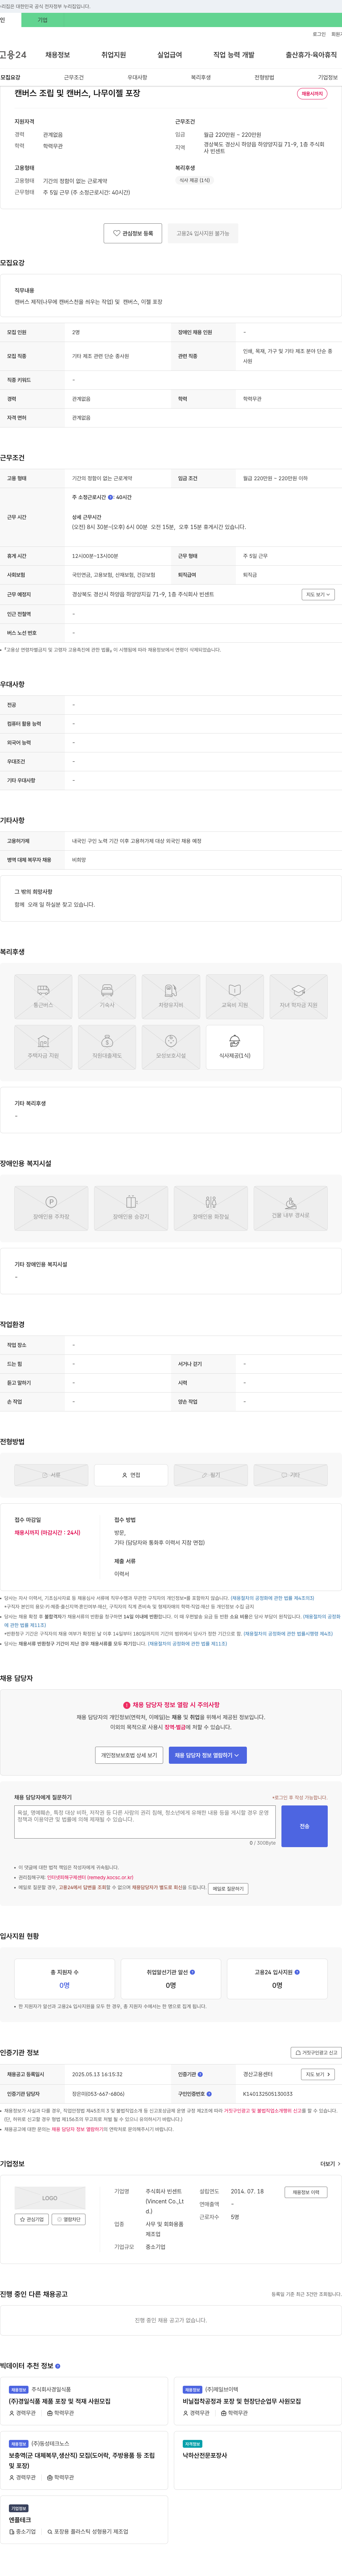The image size is (342, 2576).
Task: Click 채용 담당자 정보 열람하기 button
Action: (x=208, y=1754)
